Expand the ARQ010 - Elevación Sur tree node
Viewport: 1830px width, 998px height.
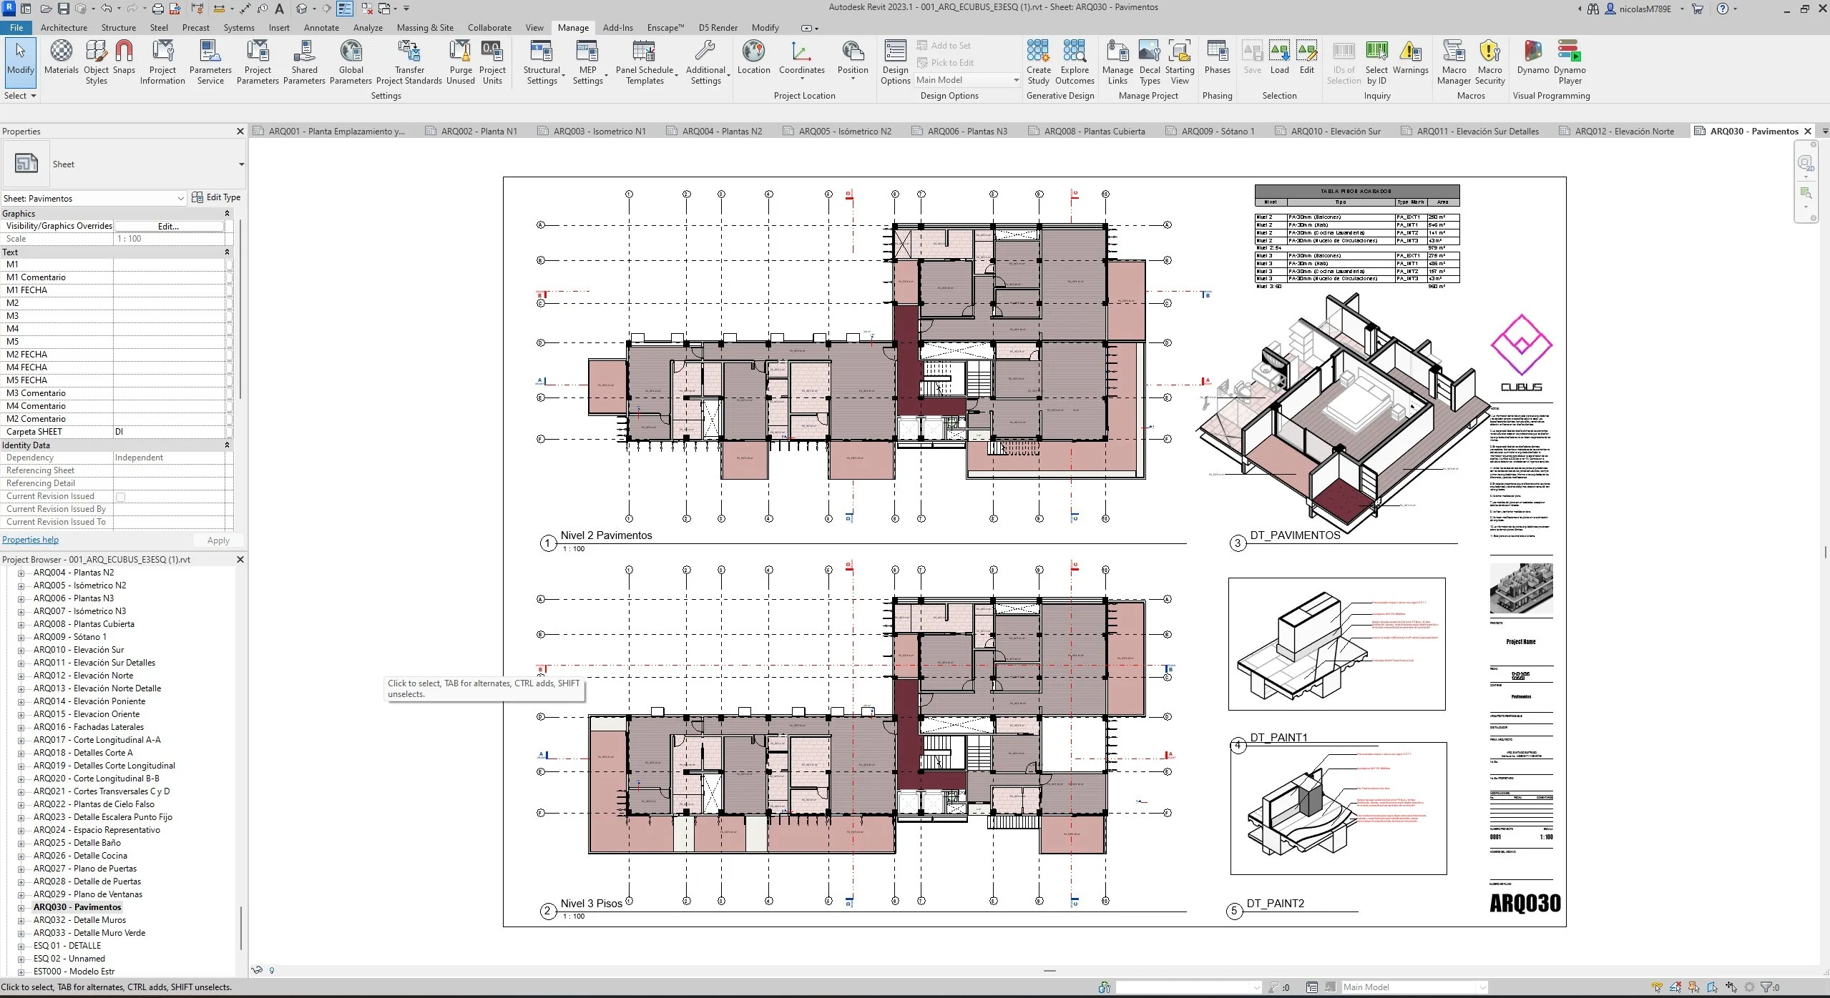[x=21, y=651]
